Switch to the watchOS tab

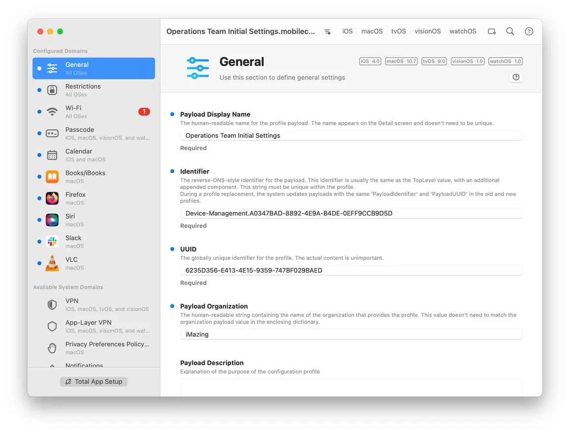462,31
